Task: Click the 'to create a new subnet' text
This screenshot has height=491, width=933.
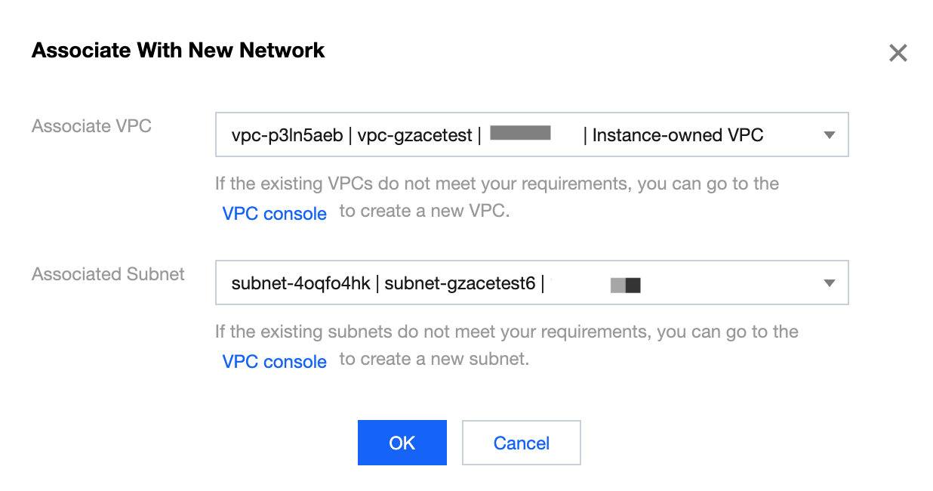Action: (x=434, y=360)
